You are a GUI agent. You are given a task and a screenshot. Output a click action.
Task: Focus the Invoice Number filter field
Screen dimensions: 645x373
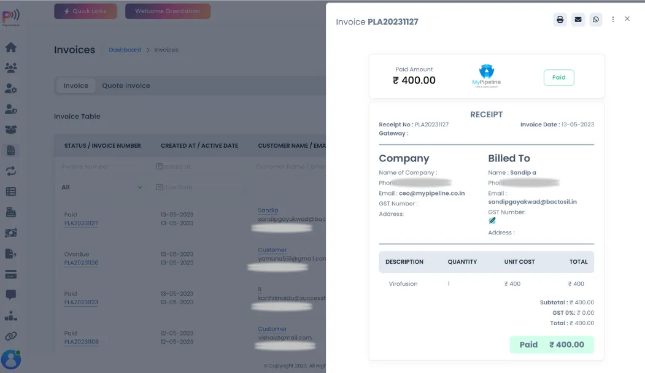[x=101, y=166]
